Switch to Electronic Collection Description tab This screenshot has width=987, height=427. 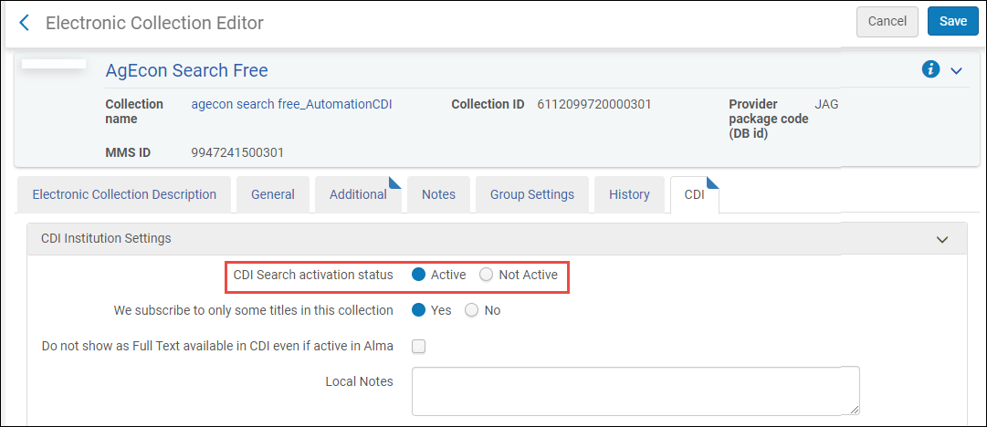tap(124, 194)
